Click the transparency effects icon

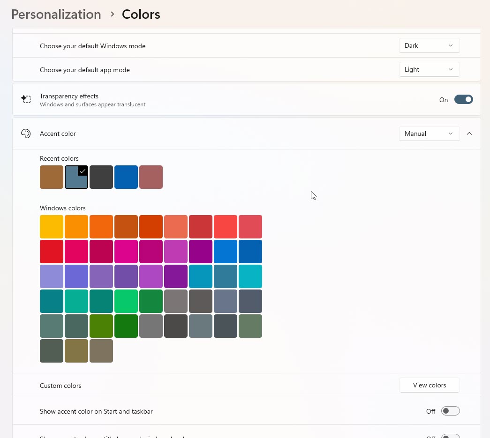(x=26, y=99)
